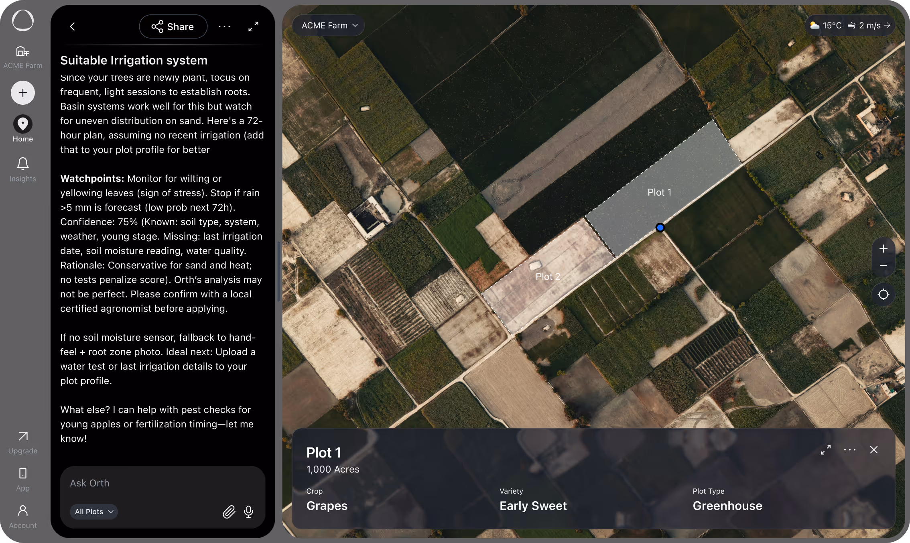Image resolution: width=910 pixels, height=543 pixels.
Task: Open the All Plots selector dropdown
Action: pyautogui.click(x=94, y=512)
